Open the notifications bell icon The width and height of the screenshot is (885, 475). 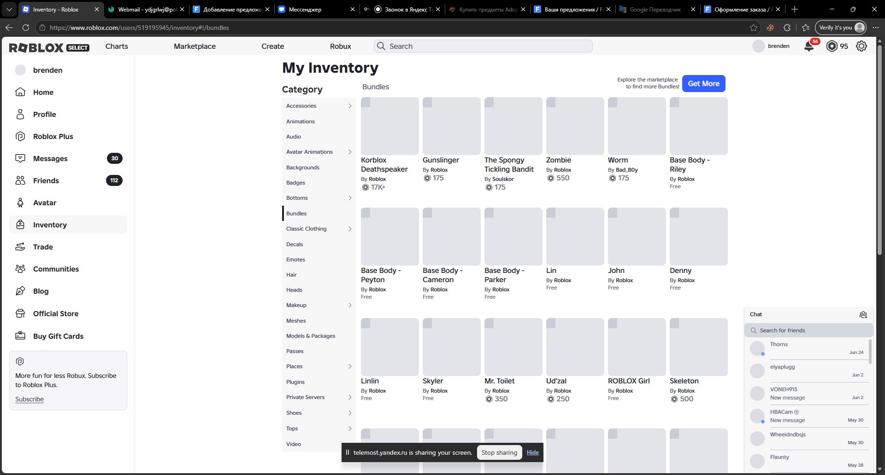pos(809,46)
